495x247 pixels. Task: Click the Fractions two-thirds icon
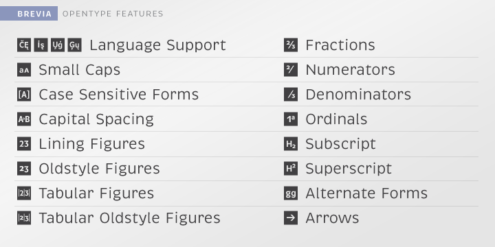point(290,45)
